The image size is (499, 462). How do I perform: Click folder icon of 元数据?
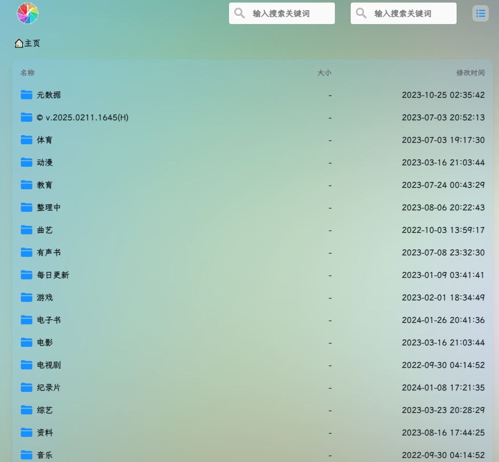click(x=27, y=95)
